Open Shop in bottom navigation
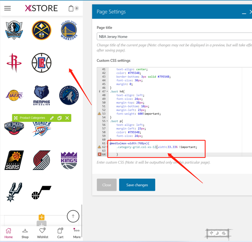 [x=25, y=233]
